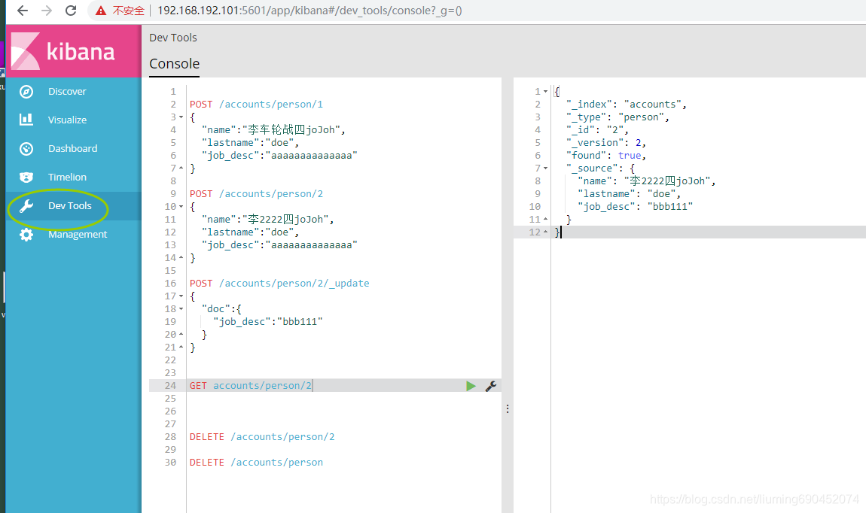Click response "job_desc": "bbb111" line

(635, 206)
